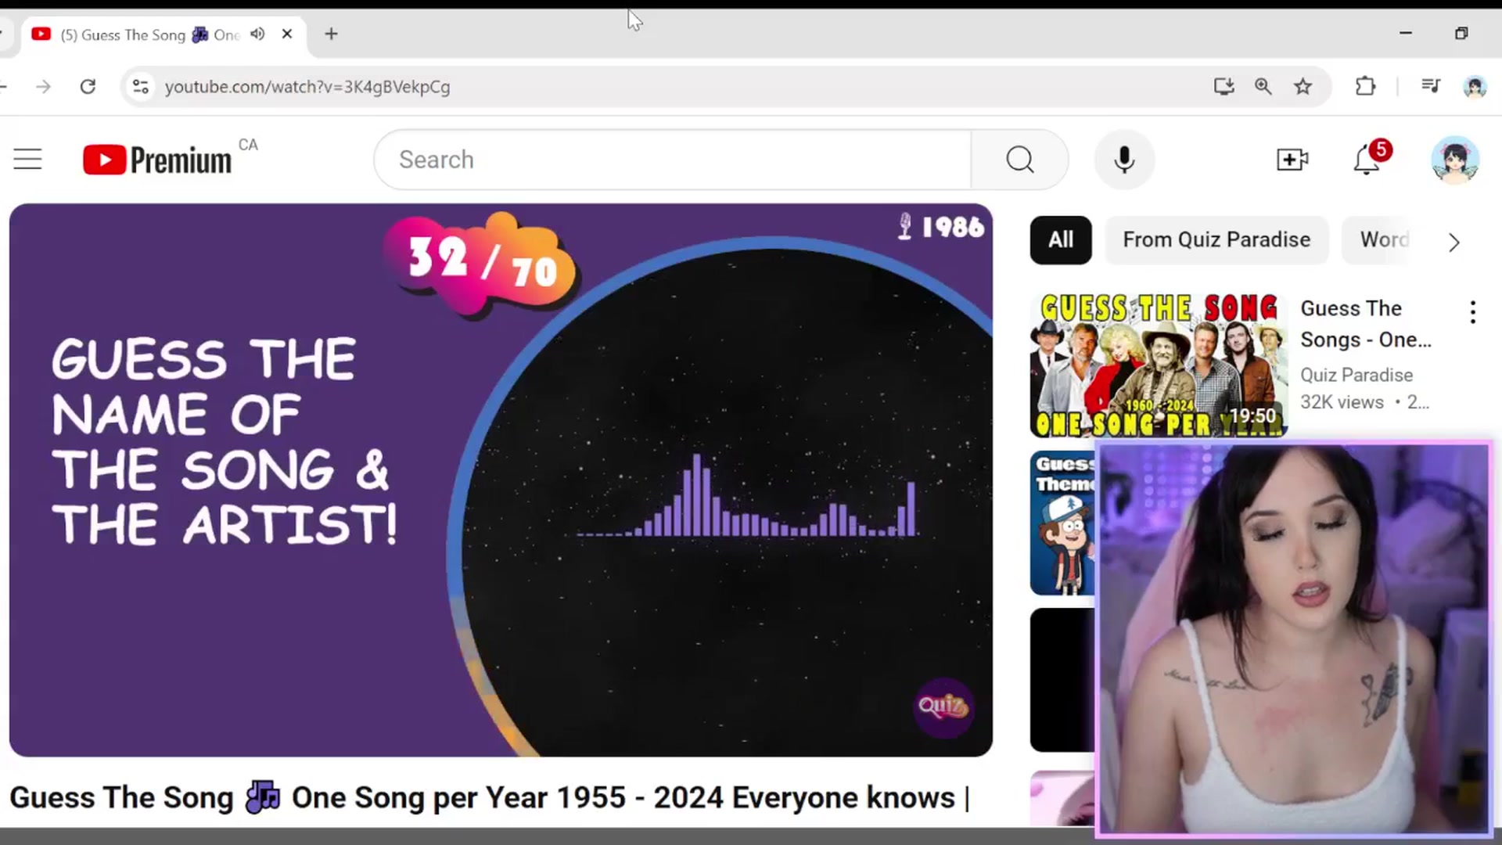Mute the tab via speaker icon
1502x845 pixels.
tap(257, 34)
